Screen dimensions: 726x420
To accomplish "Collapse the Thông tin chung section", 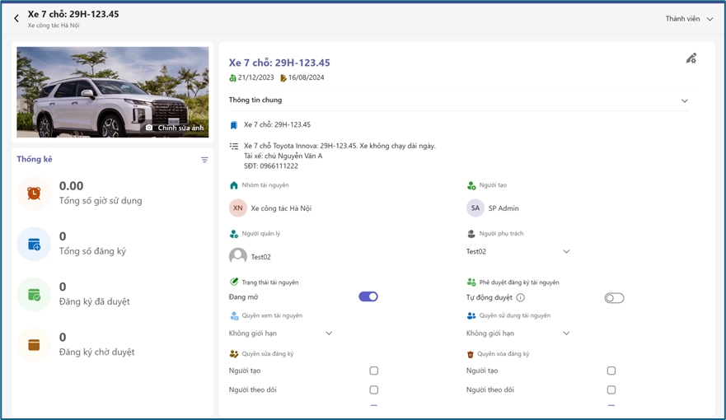I will [684, 100].
